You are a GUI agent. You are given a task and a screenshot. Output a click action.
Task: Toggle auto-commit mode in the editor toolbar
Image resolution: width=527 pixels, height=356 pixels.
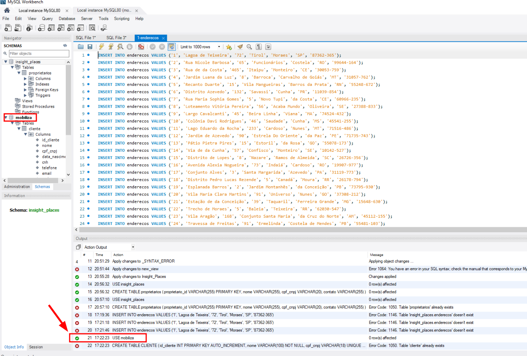(172, 46)
